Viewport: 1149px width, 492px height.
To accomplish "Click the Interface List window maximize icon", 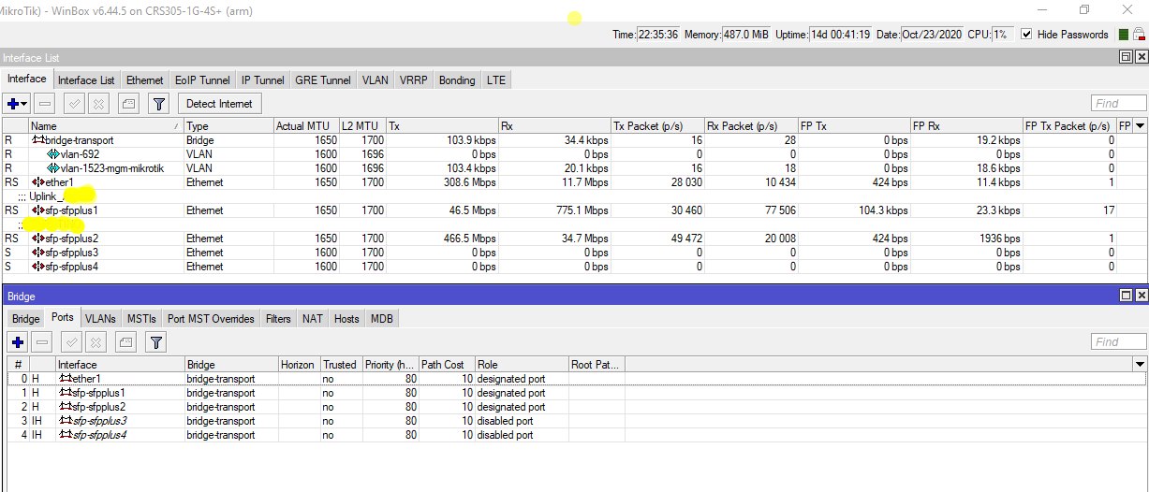I will [1126, 57].
